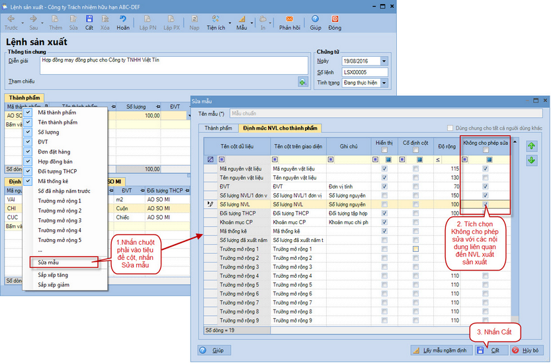The width and height of the screenshot is (551, 363).
Task: Send feedback via Phản hồi icon
Action: (290, 19)
